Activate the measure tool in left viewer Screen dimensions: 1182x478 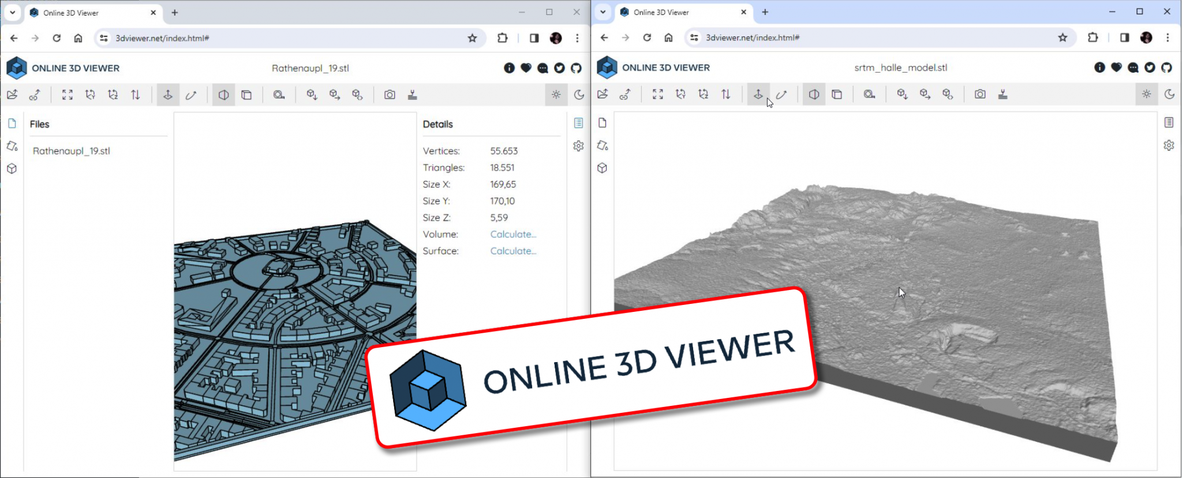279,95
